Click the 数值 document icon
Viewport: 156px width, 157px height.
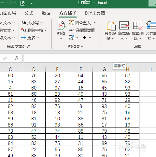(62, 26)
